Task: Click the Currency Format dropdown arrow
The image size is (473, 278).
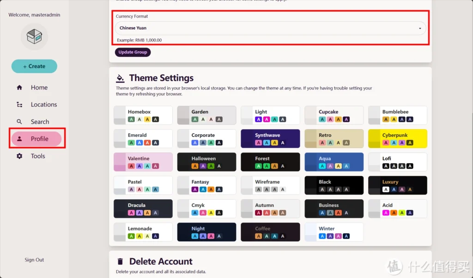Action: click(419, 29)
